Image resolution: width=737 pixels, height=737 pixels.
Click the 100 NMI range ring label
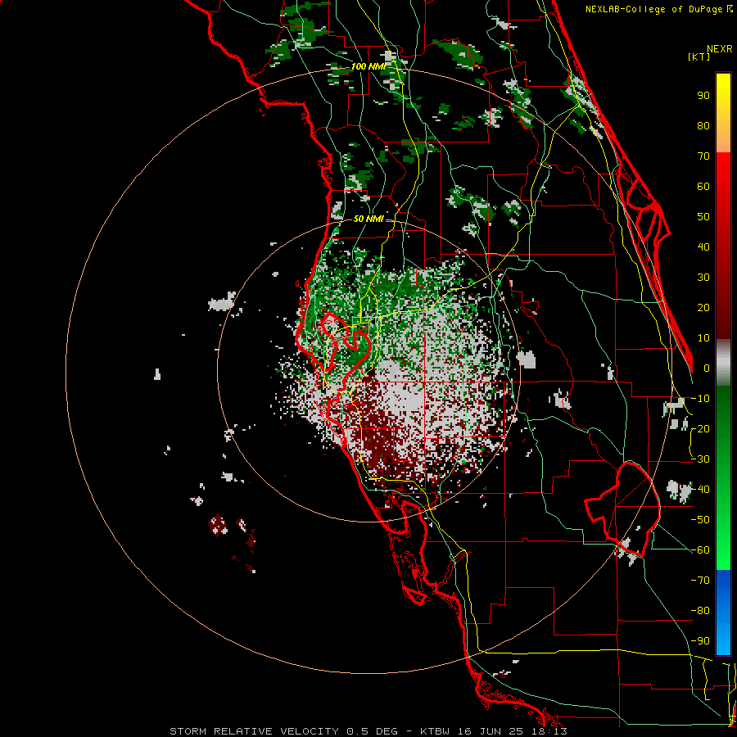coord(368,66)
